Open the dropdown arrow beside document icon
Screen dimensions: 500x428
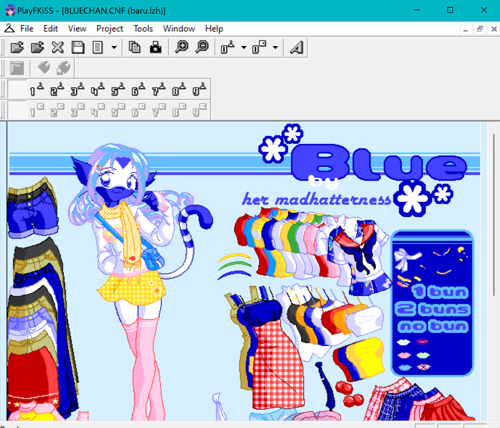click(114, 47)
